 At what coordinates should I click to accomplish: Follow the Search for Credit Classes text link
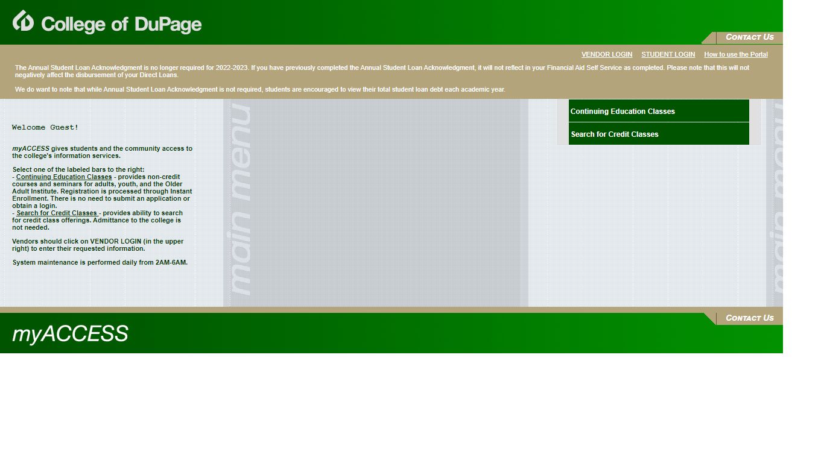coord(57,213)
